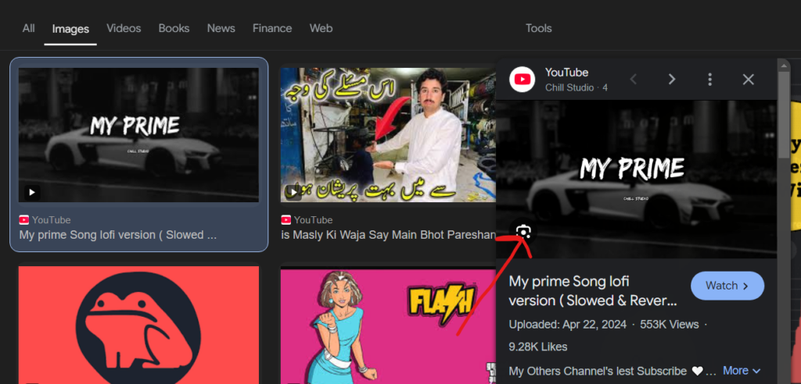801x384 pixels.
Task: Open the Books tab
Action: click(x=174, y=29)
